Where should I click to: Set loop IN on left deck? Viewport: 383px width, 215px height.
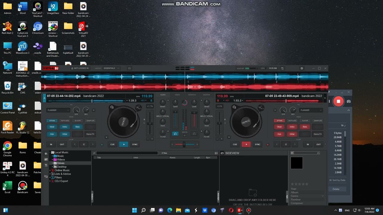[51, 145]
